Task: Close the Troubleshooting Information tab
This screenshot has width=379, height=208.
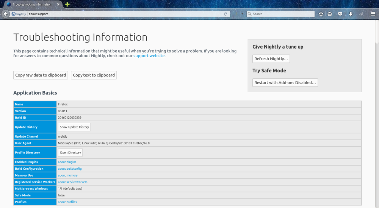Action: coord(58,4)
